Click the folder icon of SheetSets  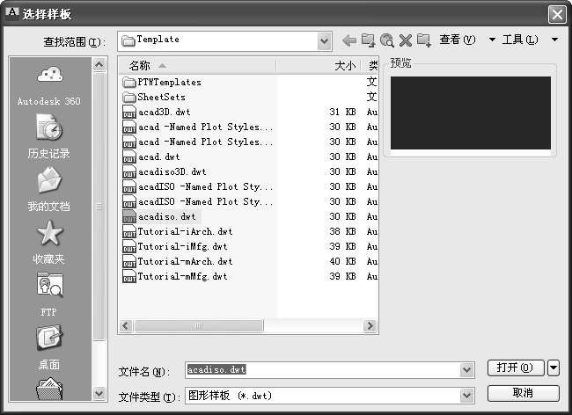click(129, 98)
